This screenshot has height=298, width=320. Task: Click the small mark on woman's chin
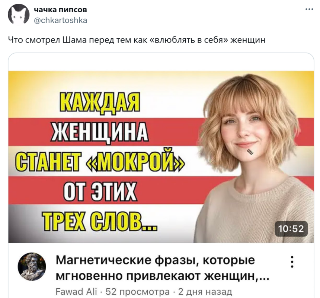click(250, 151)
